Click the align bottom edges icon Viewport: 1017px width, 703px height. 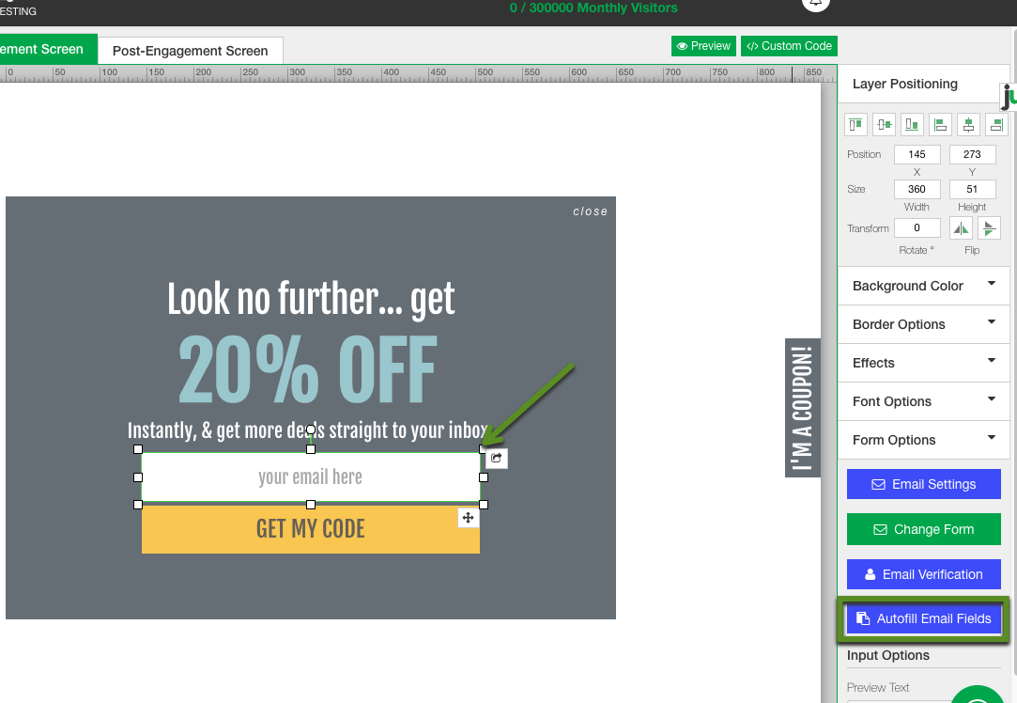pos(912,124)
